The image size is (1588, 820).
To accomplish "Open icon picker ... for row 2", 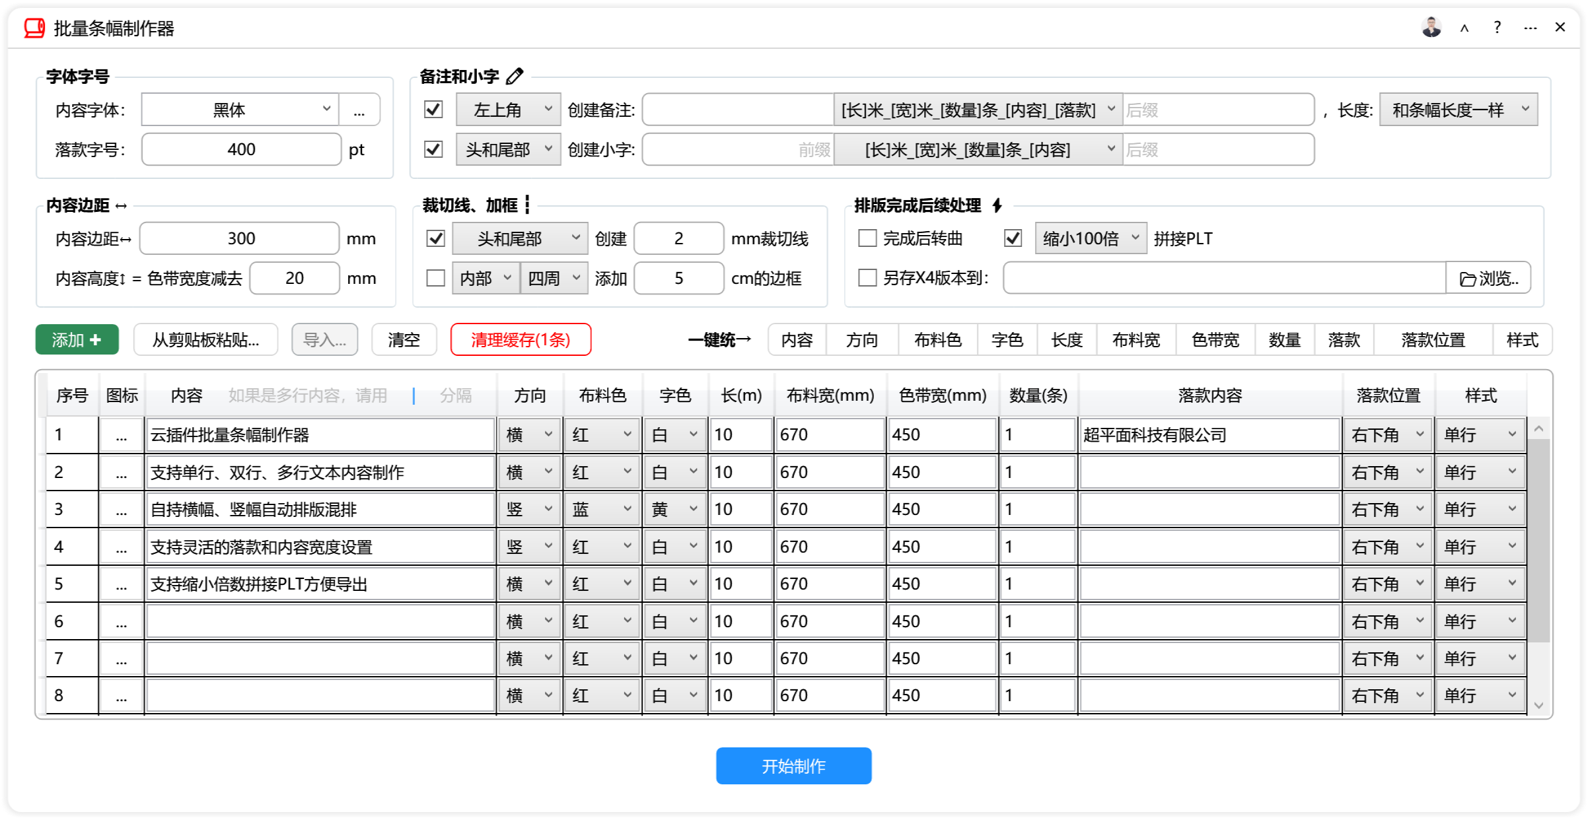I will [x=122, y=473].
